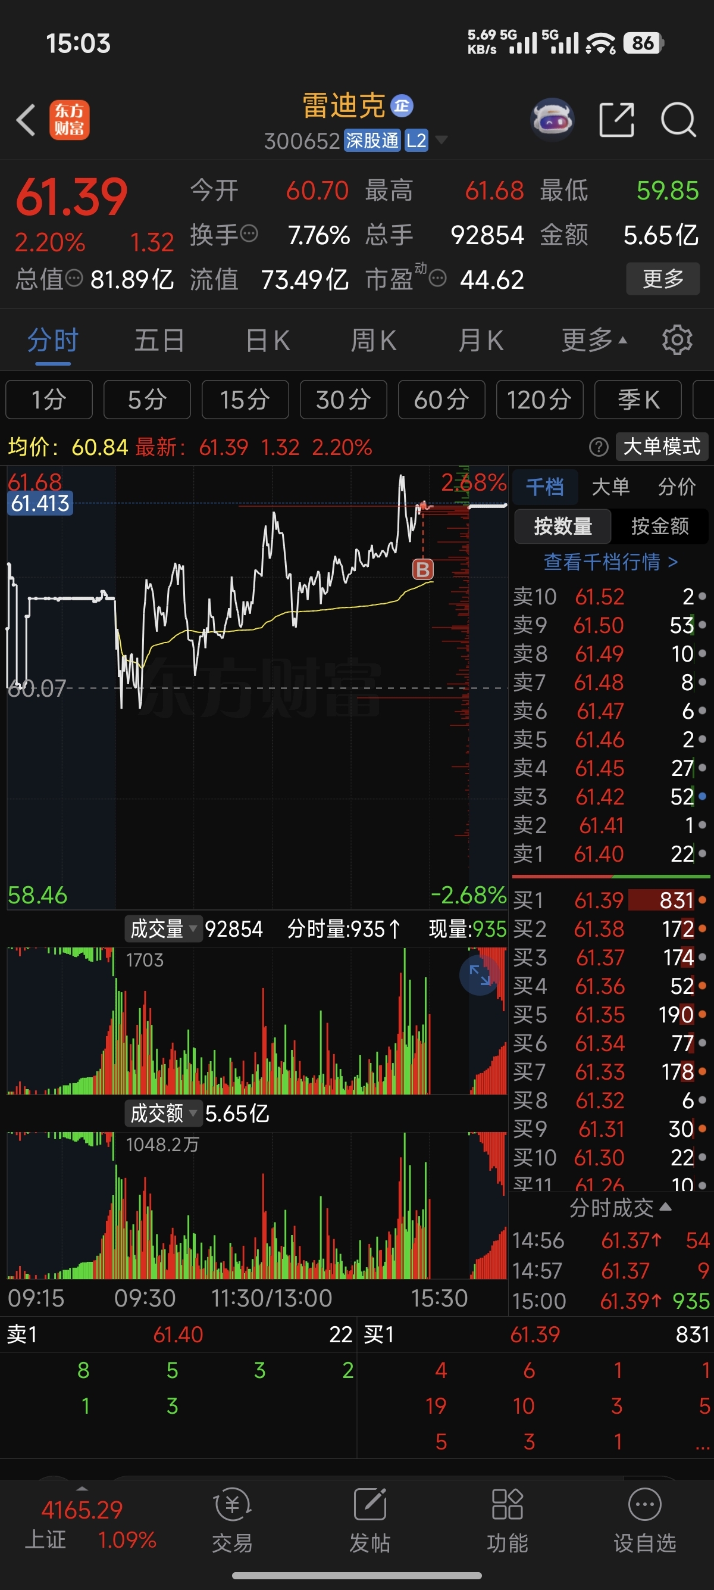The width and height of the screenshot is (714, 1590).
Task: Switch to the 大单 tab
Action: [x=611, y=487]
